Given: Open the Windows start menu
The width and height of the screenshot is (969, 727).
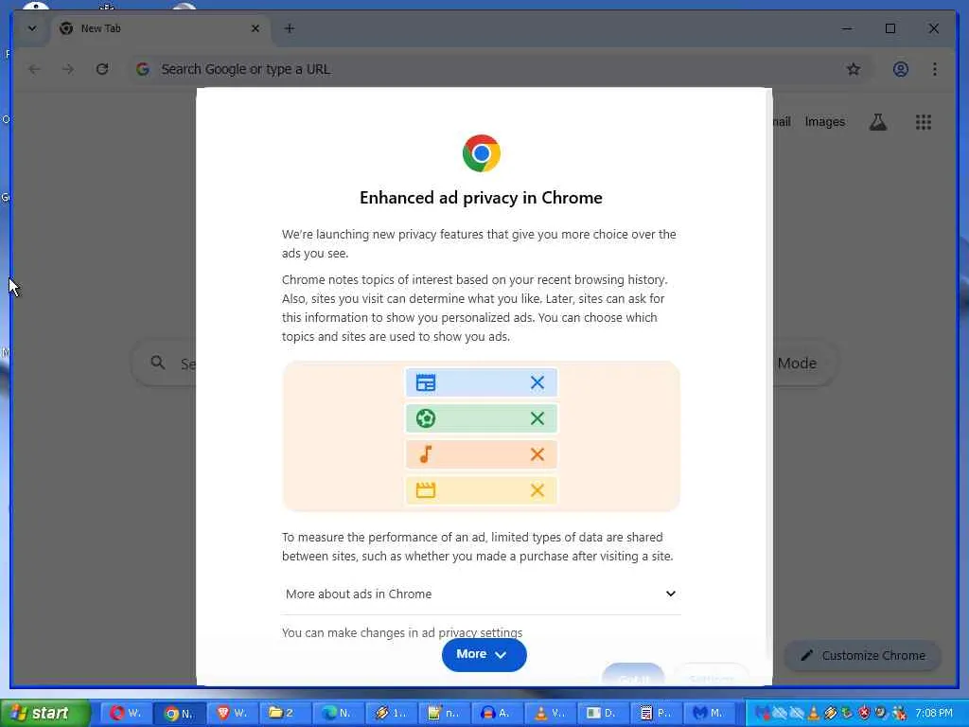Looking at the screenshot, I should [45, 713].
